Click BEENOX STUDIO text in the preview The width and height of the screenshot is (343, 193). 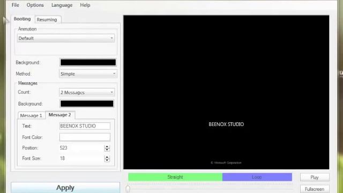[226, 124]
